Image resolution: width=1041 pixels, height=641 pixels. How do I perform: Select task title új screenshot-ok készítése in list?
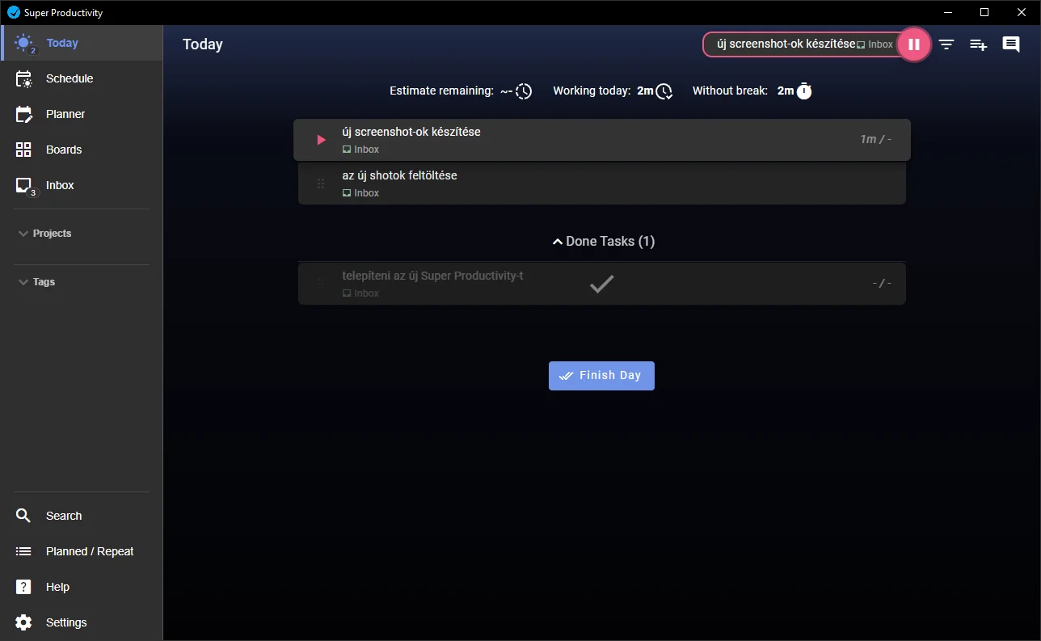[411, 132]
